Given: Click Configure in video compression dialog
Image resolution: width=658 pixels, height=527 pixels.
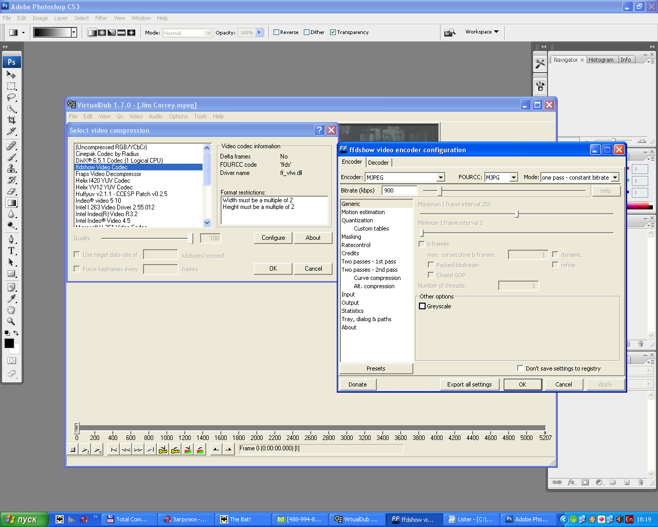Looking at the screenshot, I should tap(273, 238).
